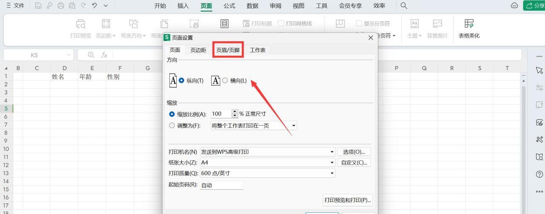Click the help question mark icon in sidebar
This screenshot has width=545, height=214.
[x=539, y=174]
